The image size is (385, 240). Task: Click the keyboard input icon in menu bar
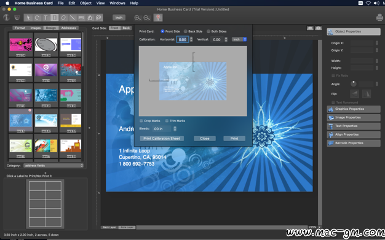[x=360, y=3]
